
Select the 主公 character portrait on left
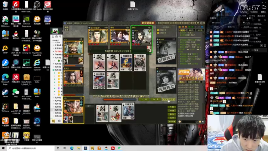pyautogui.click(x=73, y=77)
